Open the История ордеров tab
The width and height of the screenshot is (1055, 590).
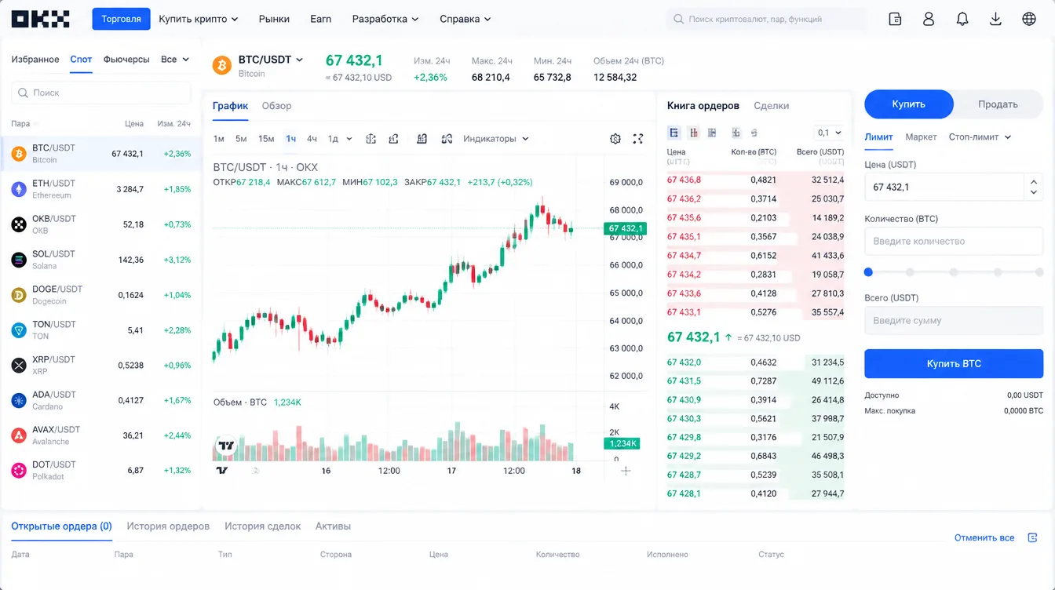168,526
